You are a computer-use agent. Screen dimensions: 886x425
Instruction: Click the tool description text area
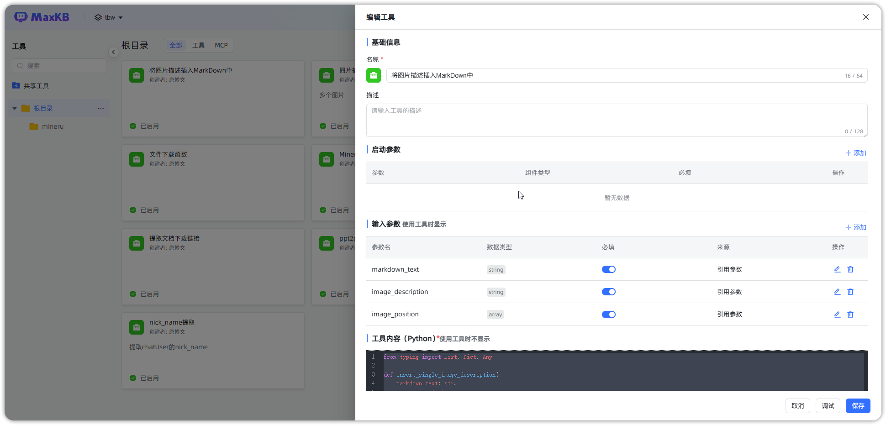coord(616,120)
